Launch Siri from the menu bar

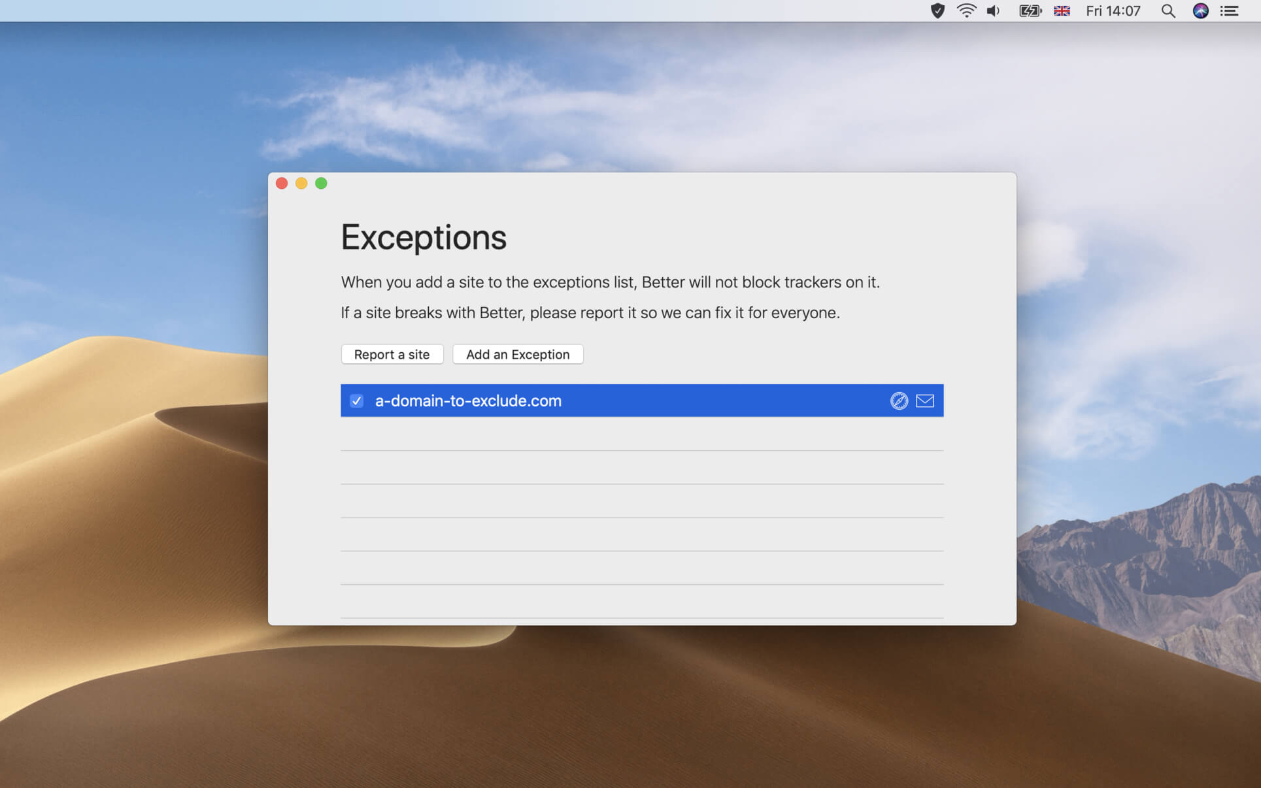click(1200, 10)
